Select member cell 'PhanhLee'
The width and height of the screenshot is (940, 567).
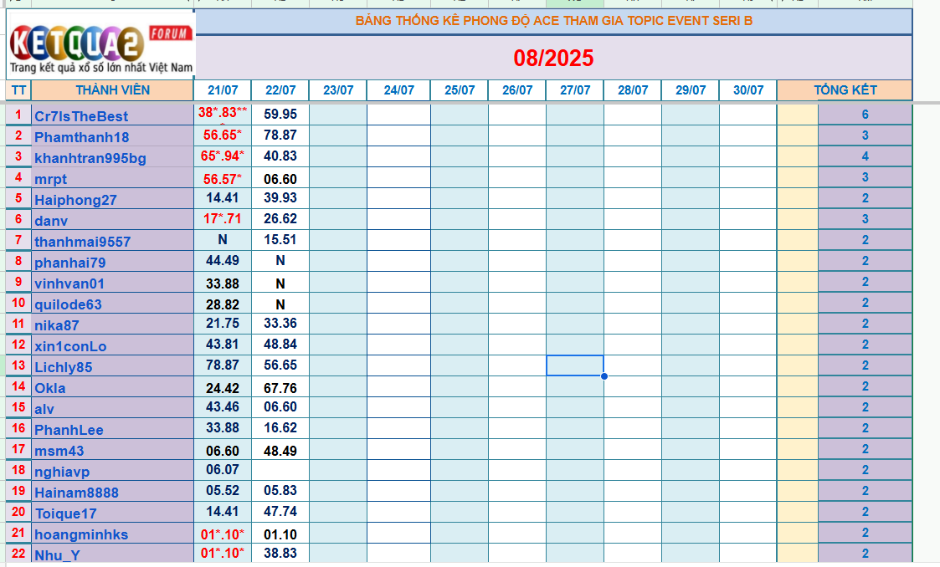click(113, 429)
